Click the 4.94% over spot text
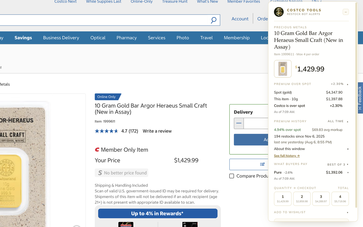The width and height of the screenshot is (363, 227). point(287,130)
